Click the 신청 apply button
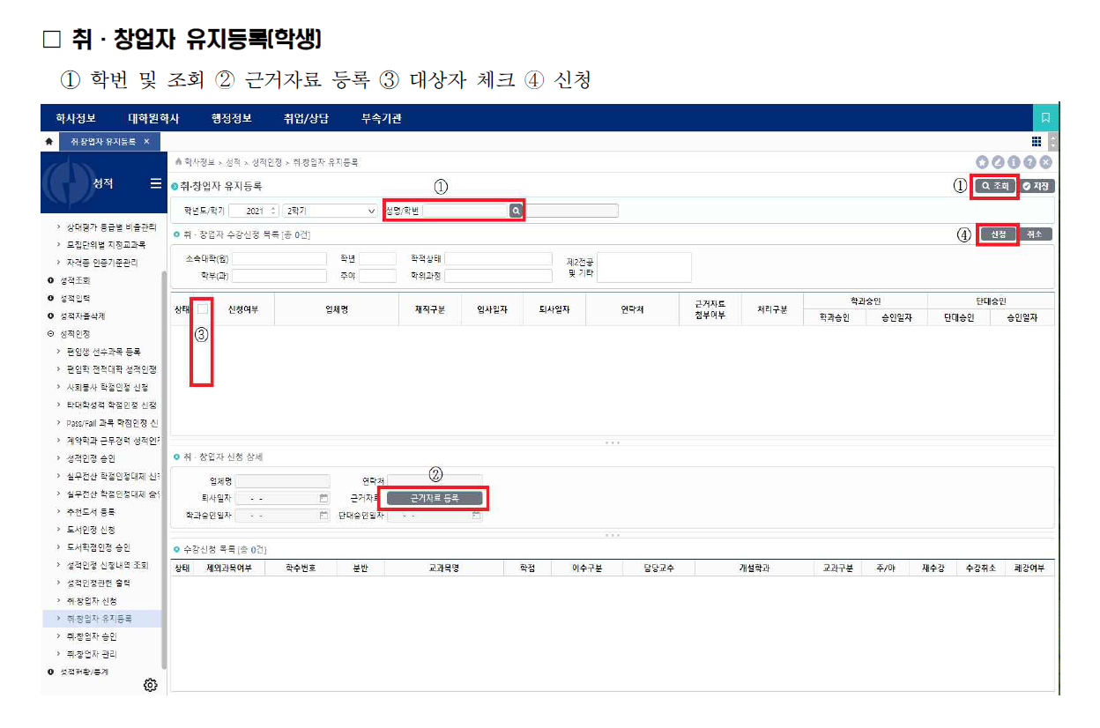Image resolution: width=1100 pixels, height=728 pixels. (x=998, y=234)
